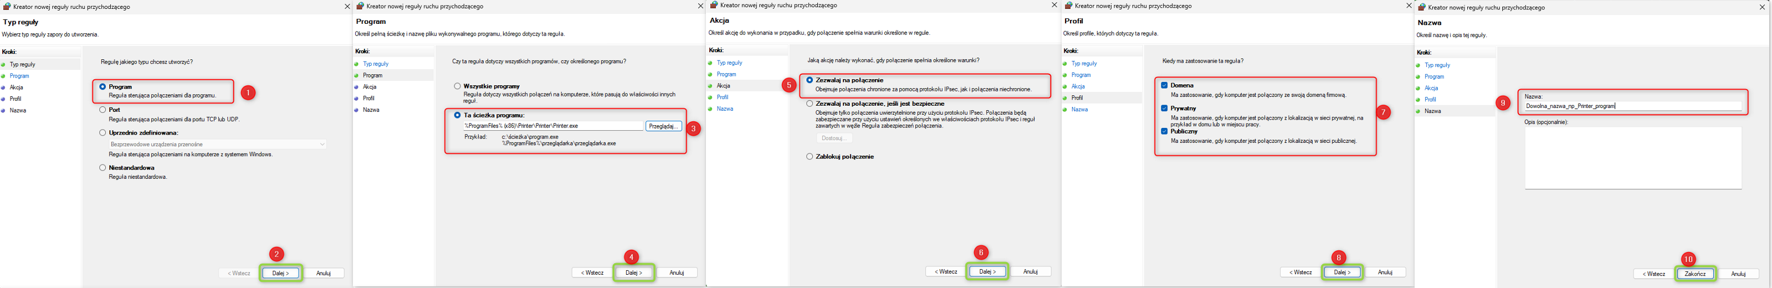The height and width of the screenshot is (288, 1772).
Task: Select the Niestandardowa rule type
Action: point(103,167)
